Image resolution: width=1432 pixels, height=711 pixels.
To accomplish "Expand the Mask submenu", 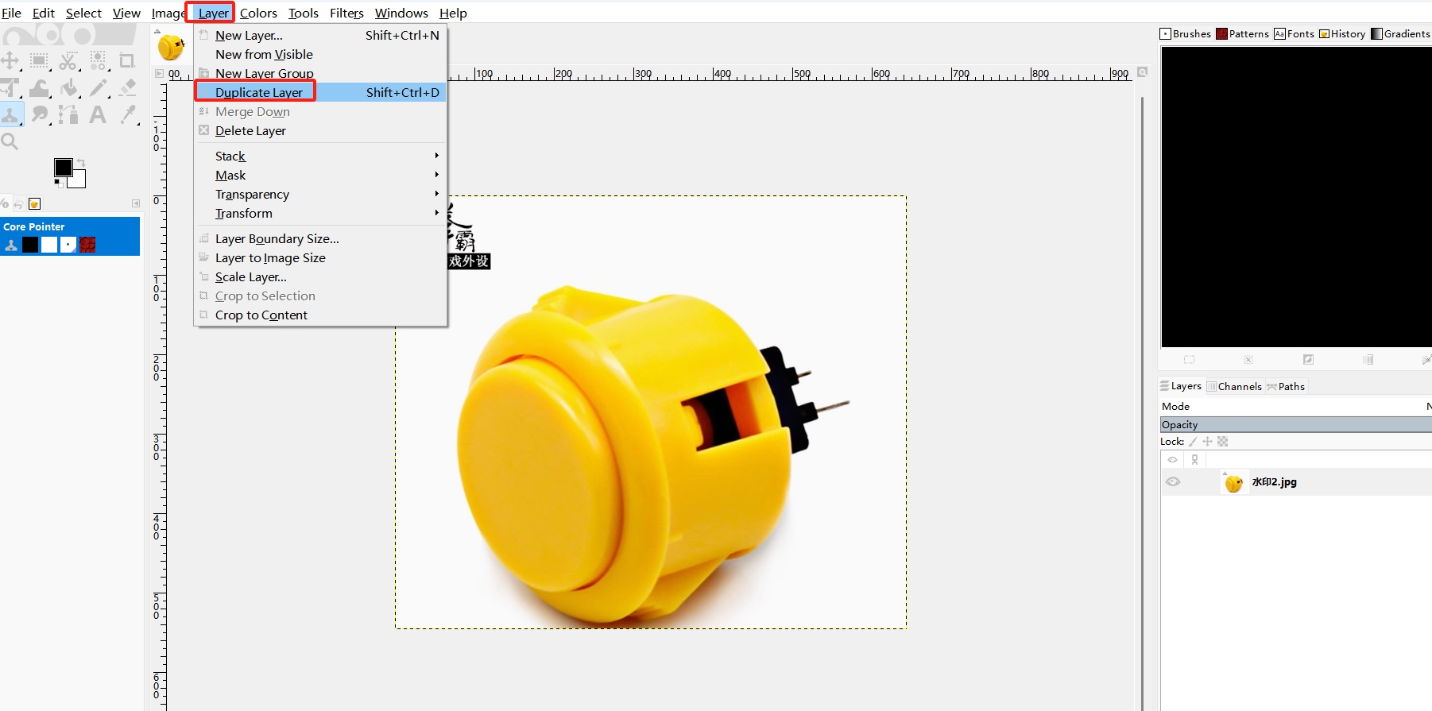I will pos(321,175).
